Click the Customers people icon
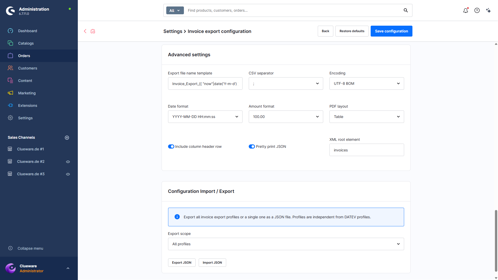The image size is (498, 280). (x=10, y=68)
